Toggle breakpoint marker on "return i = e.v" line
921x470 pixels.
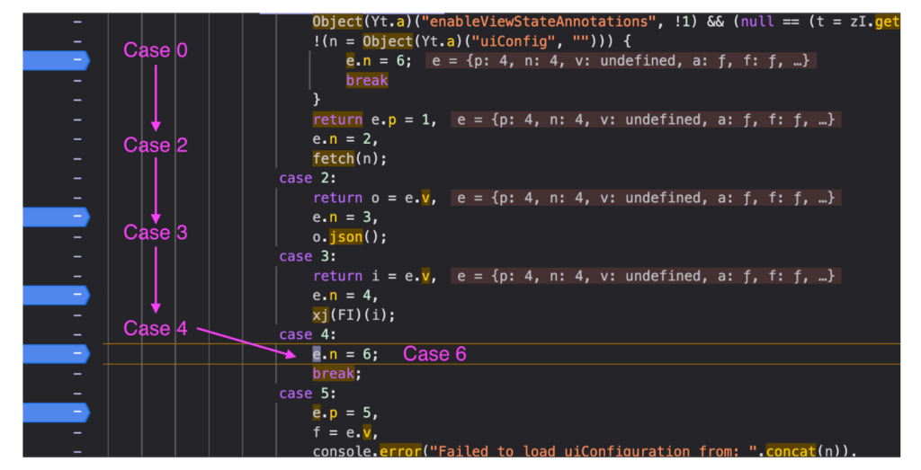57,295
